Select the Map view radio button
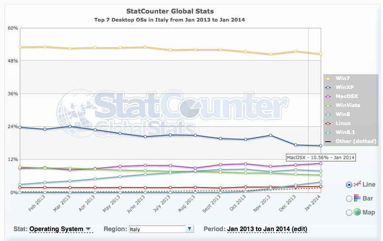 click(349, 212)
